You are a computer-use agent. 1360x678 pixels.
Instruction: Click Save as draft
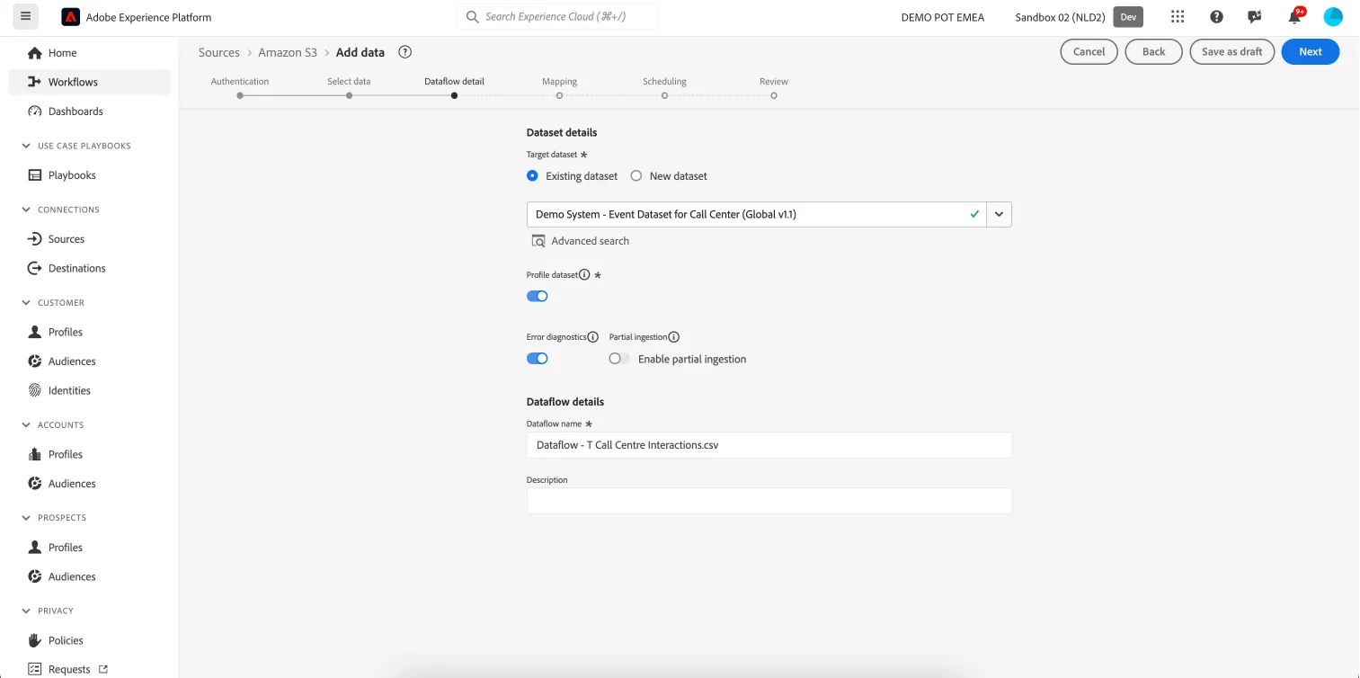pos(1231,52)
